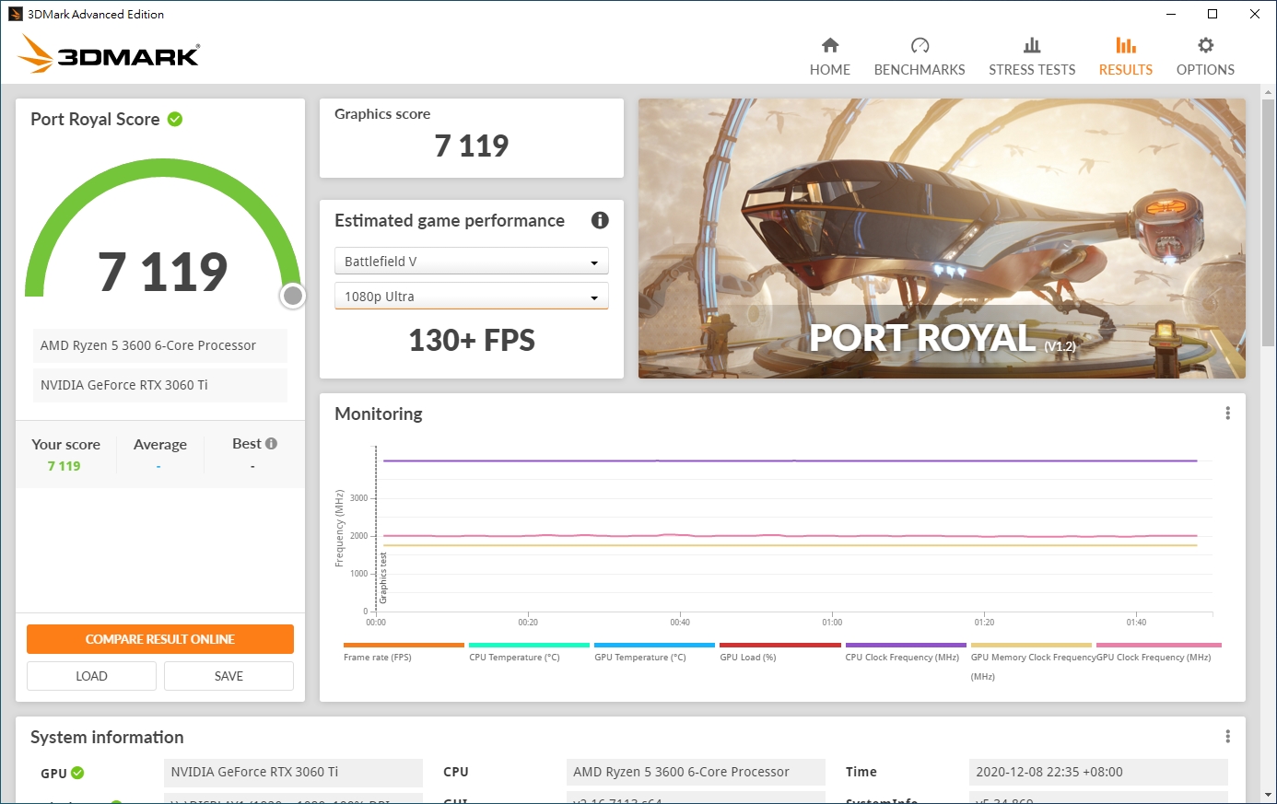Click the CPU value in System information
Screen dimensions: 1277x804
pos(696,772)
